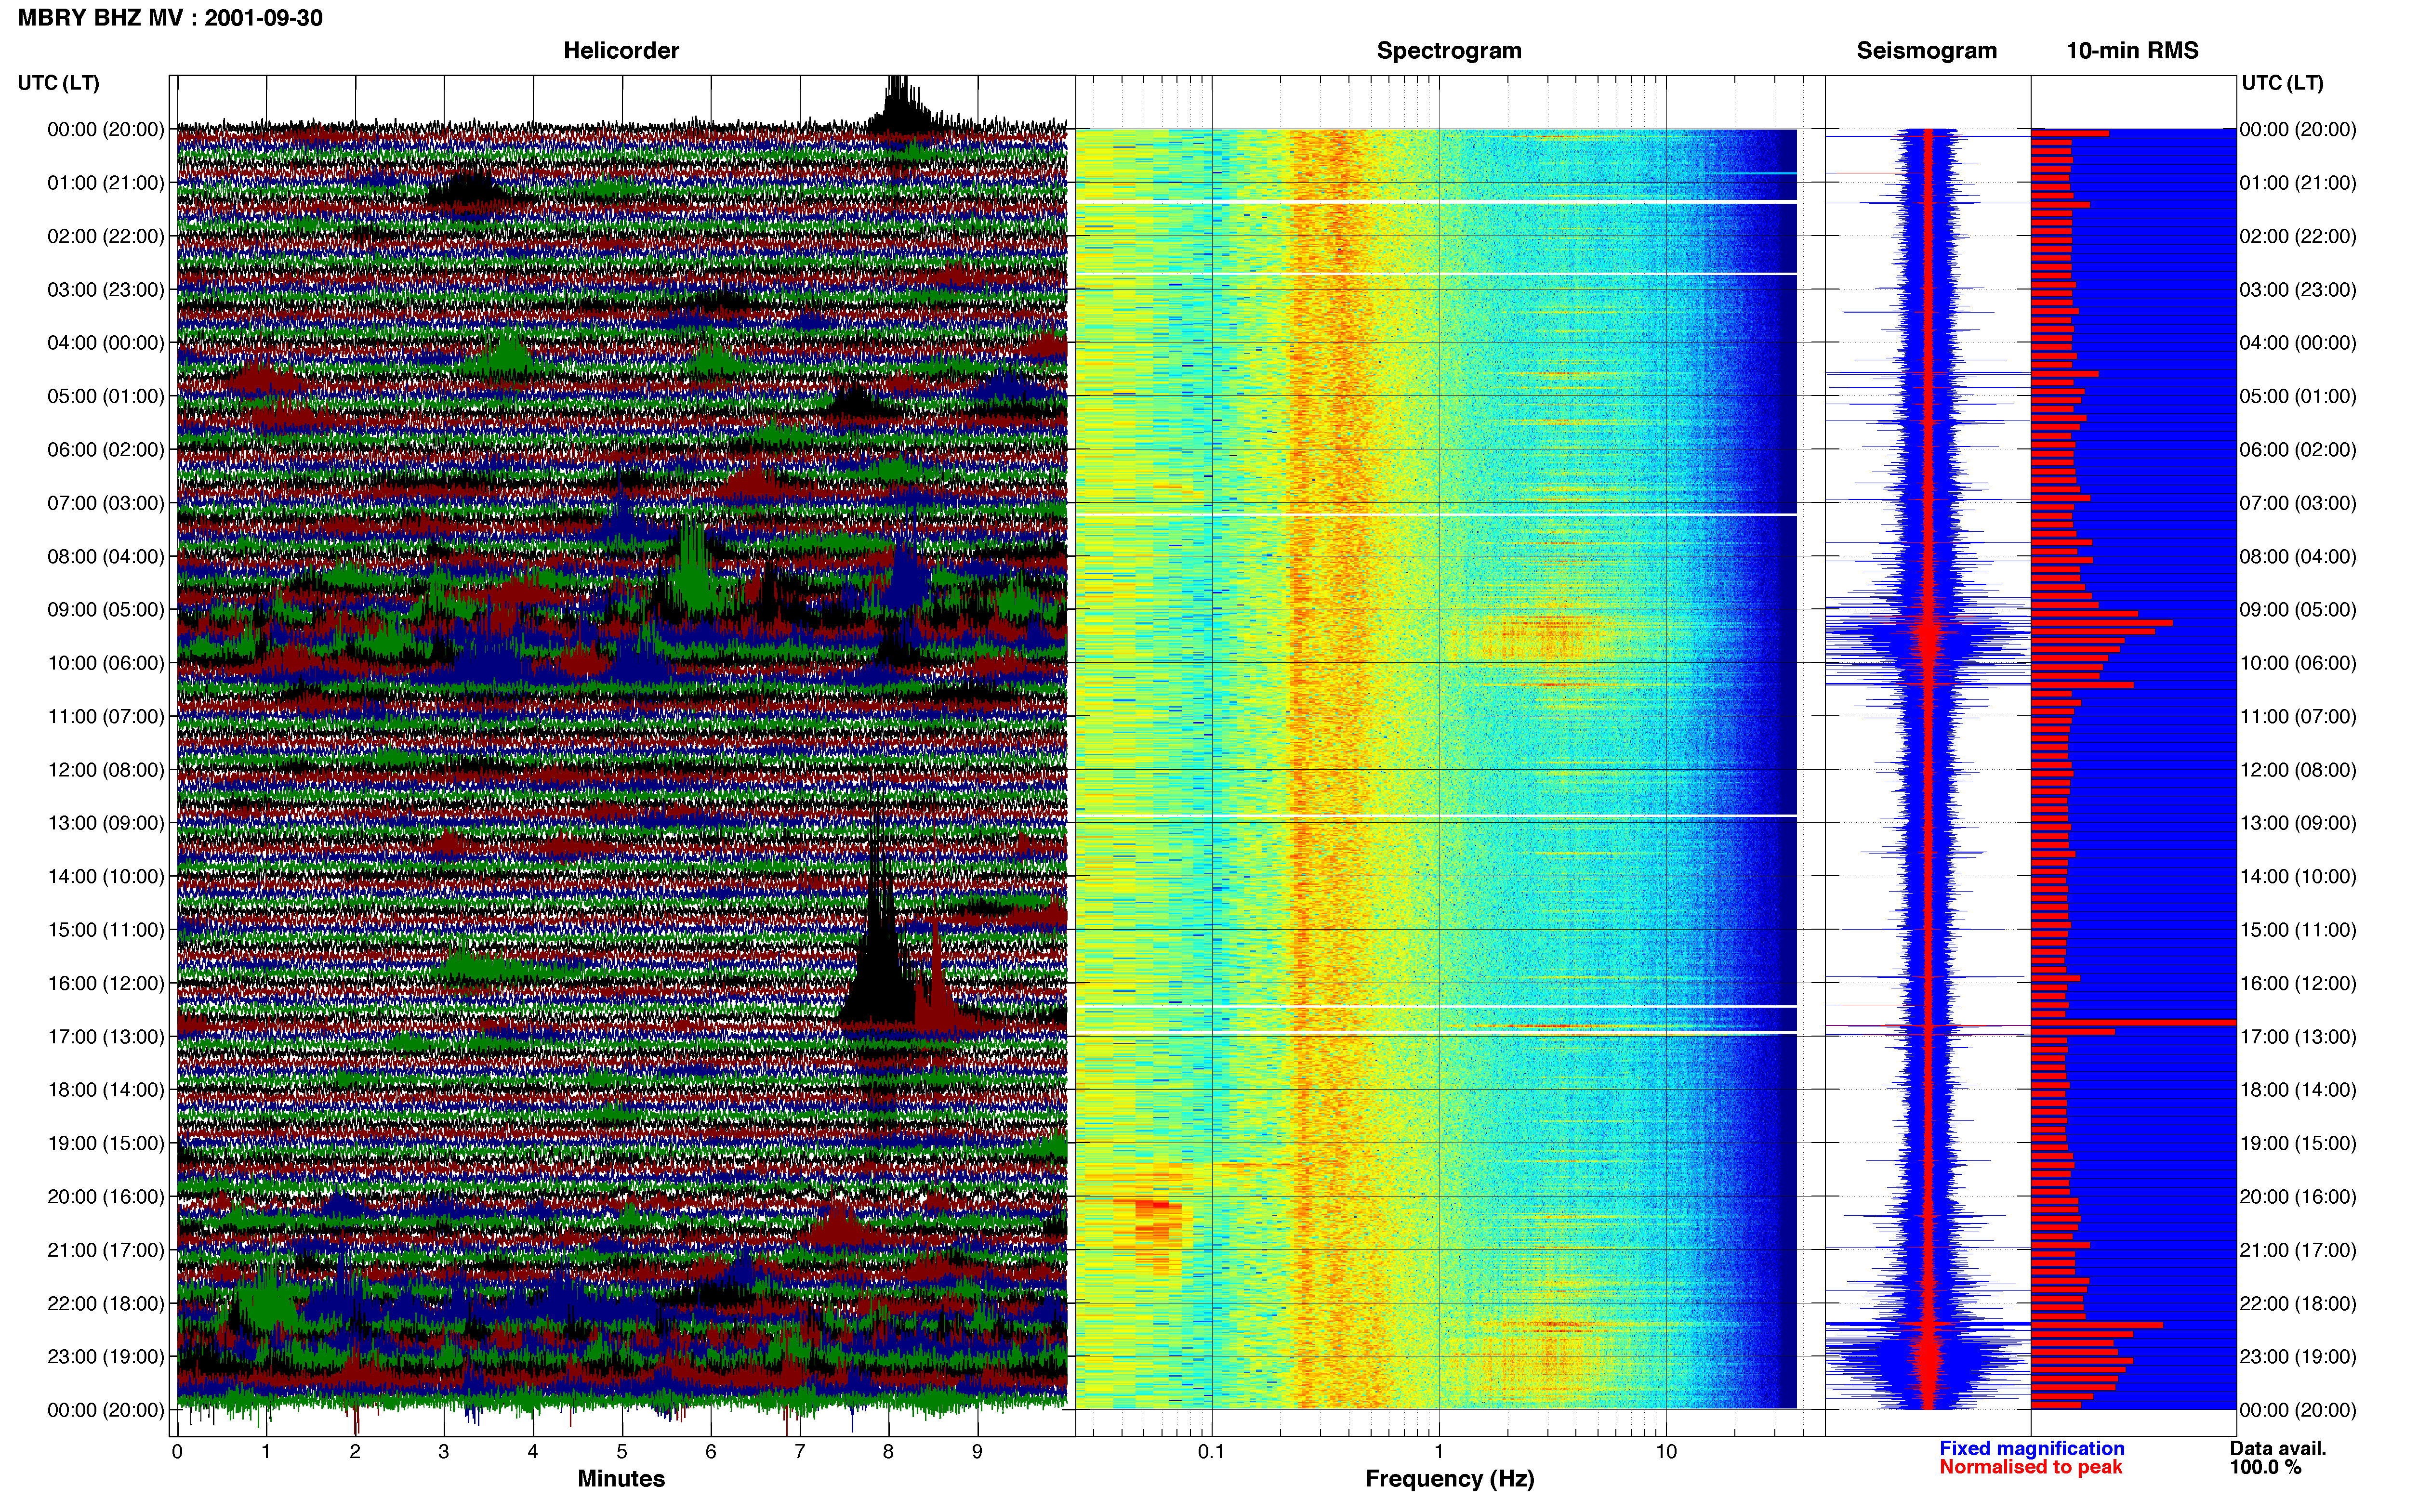Click the right '09:00 (05:00)' time label
Viewport: 2418px width, 1512px height.
click(2298, 610)
